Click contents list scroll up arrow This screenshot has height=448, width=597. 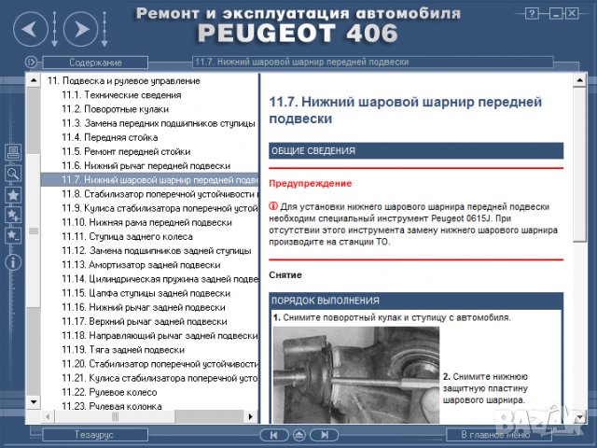coord(34,80)
